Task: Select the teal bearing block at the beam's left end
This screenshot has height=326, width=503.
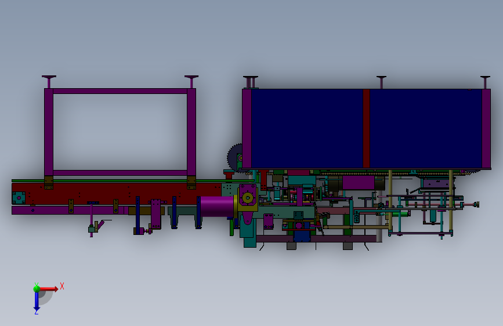Action: coord(19,198)
